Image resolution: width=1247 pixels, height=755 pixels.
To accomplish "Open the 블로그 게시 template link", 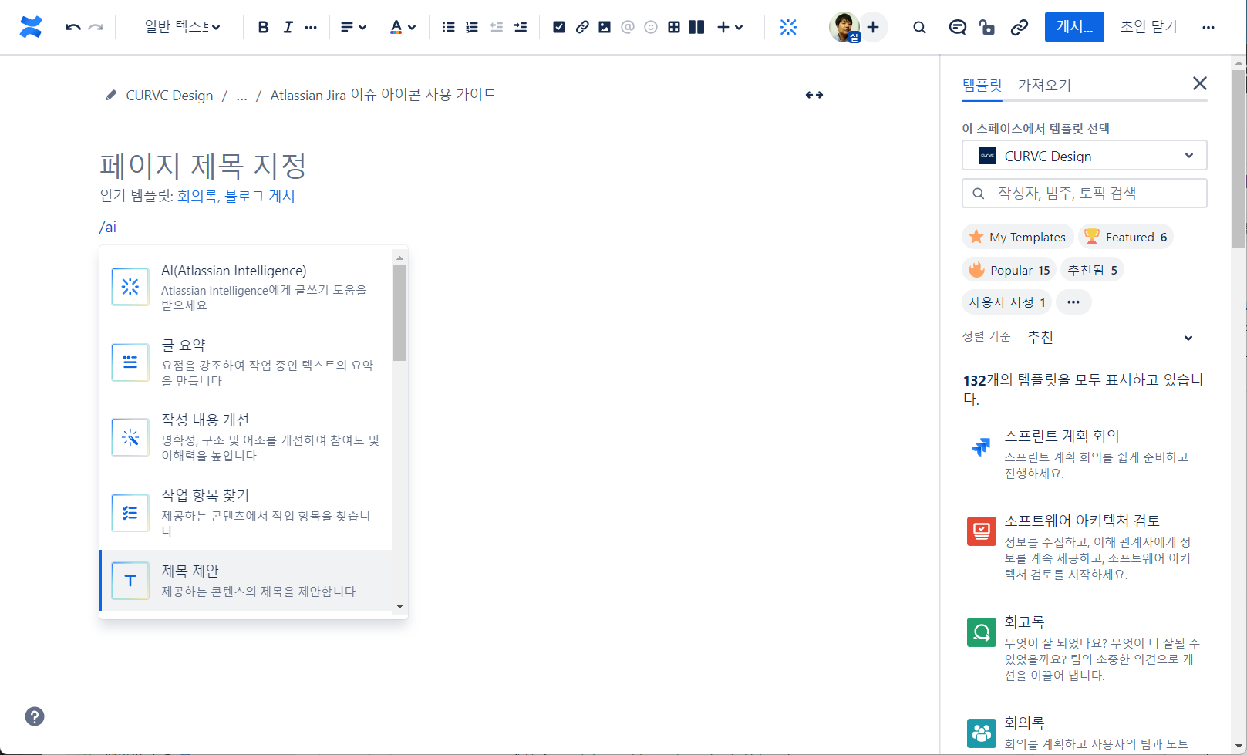I will pyautogui.click(x=259, y=196).
